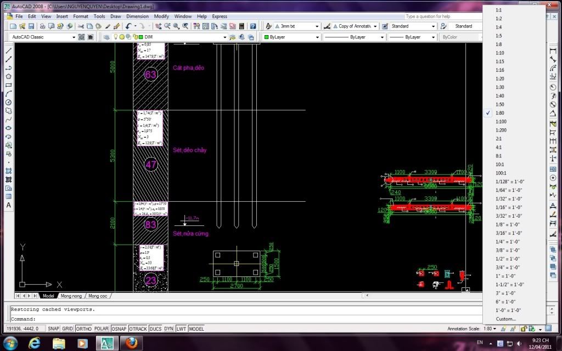
Task: Select the Arc draw tool
Action: pyautogui.click(x=9, y=93)
